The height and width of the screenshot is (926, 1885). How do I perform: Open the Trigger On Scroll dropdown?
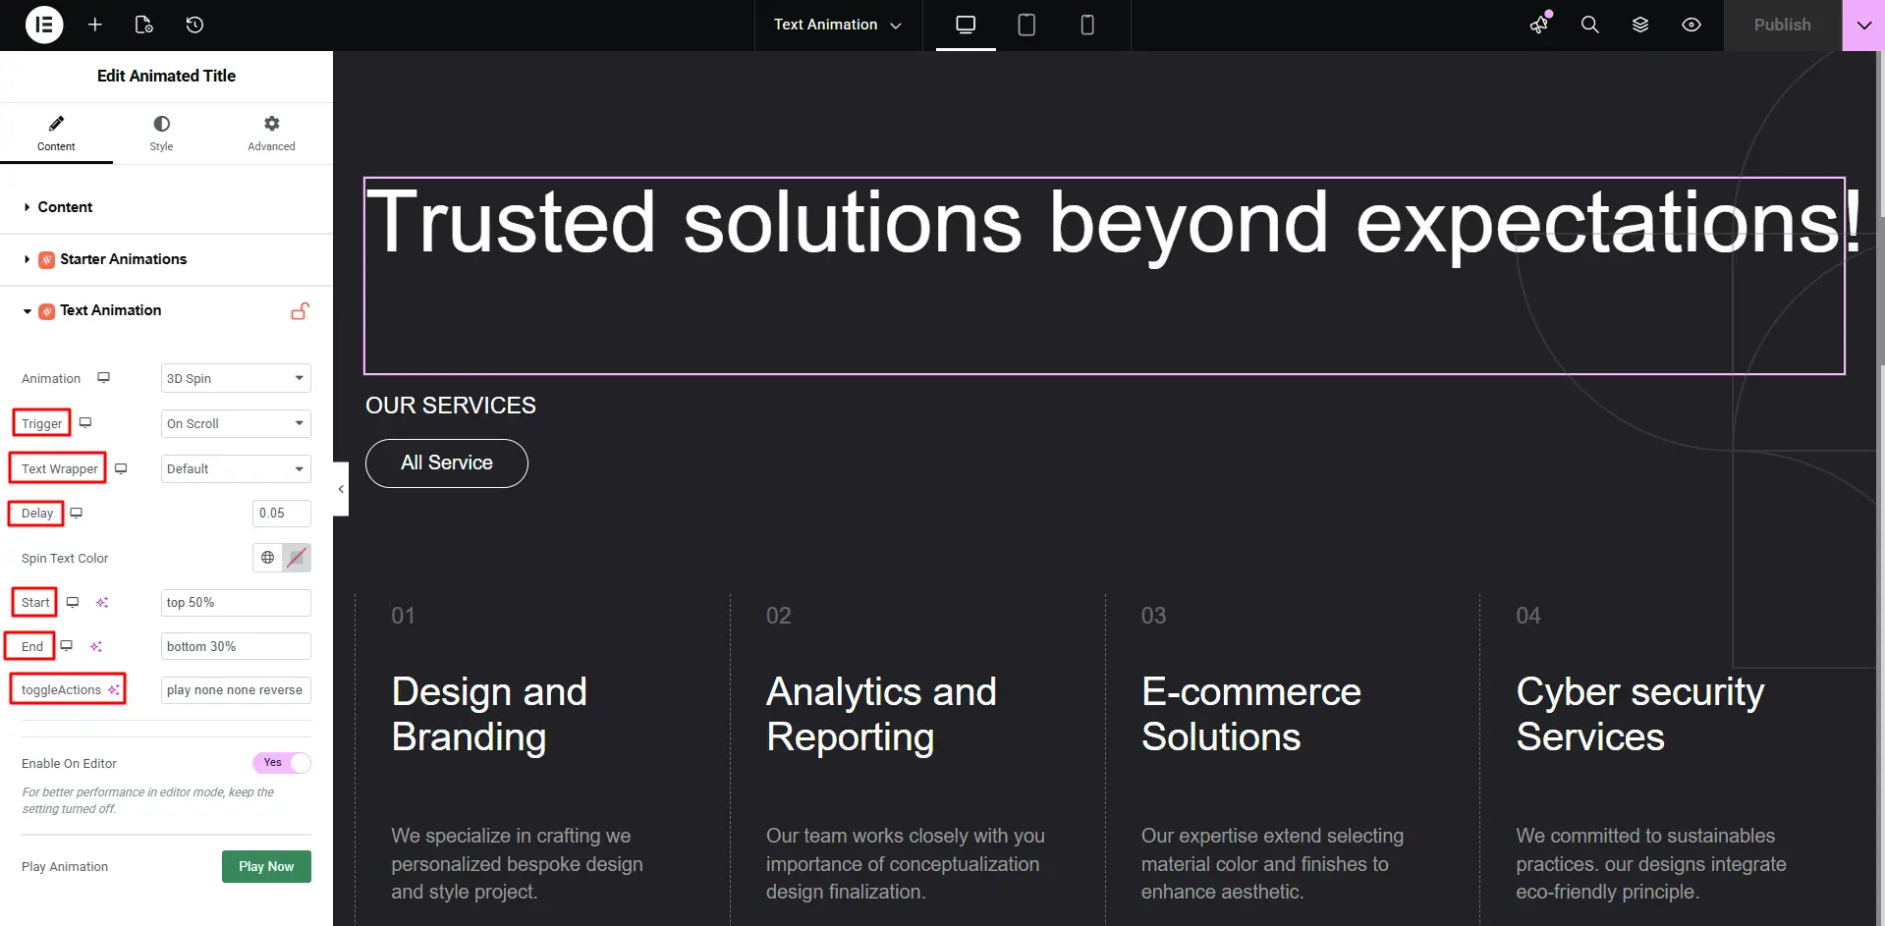pos(236,423)
